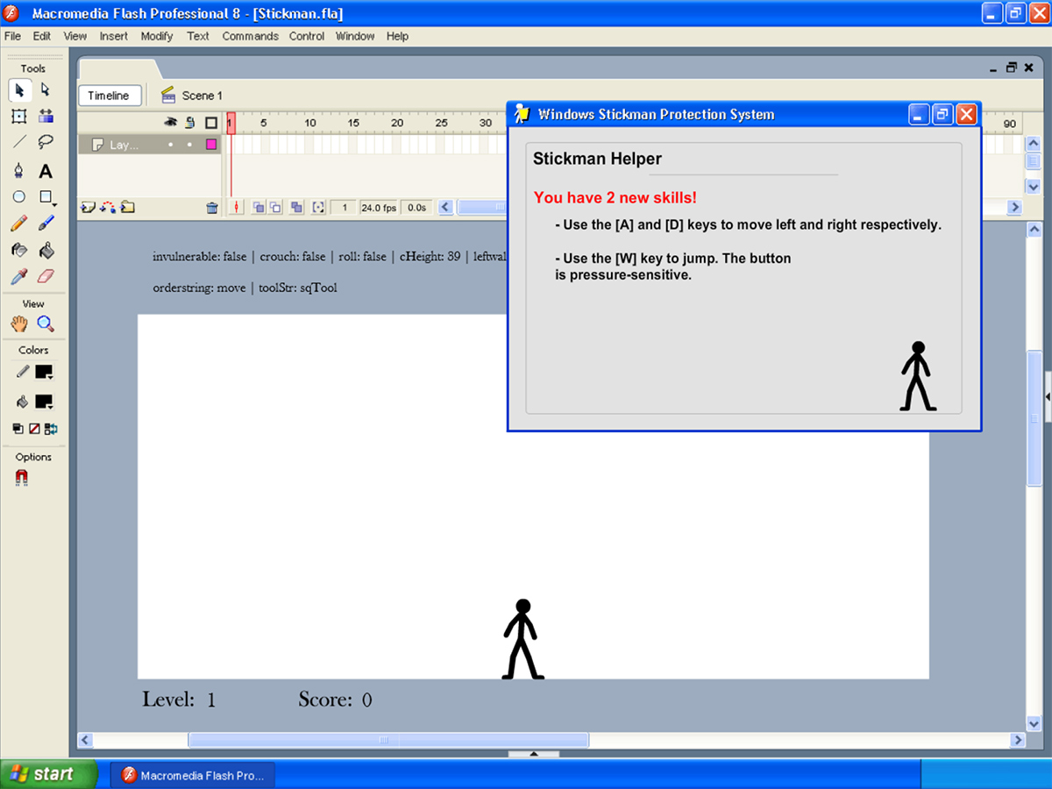Select the Rectangle tool
Image resolution: width=1052 pixels, height=789 pixels.
pos(46,197)
